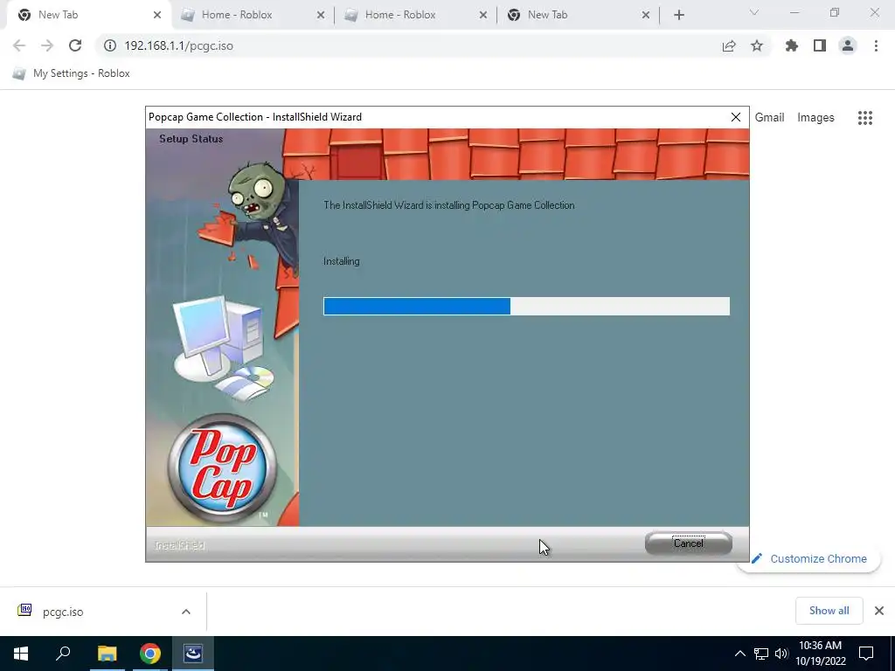Open Google Images link
This screenshot has height=671, width=895.
tap(815, 118)
